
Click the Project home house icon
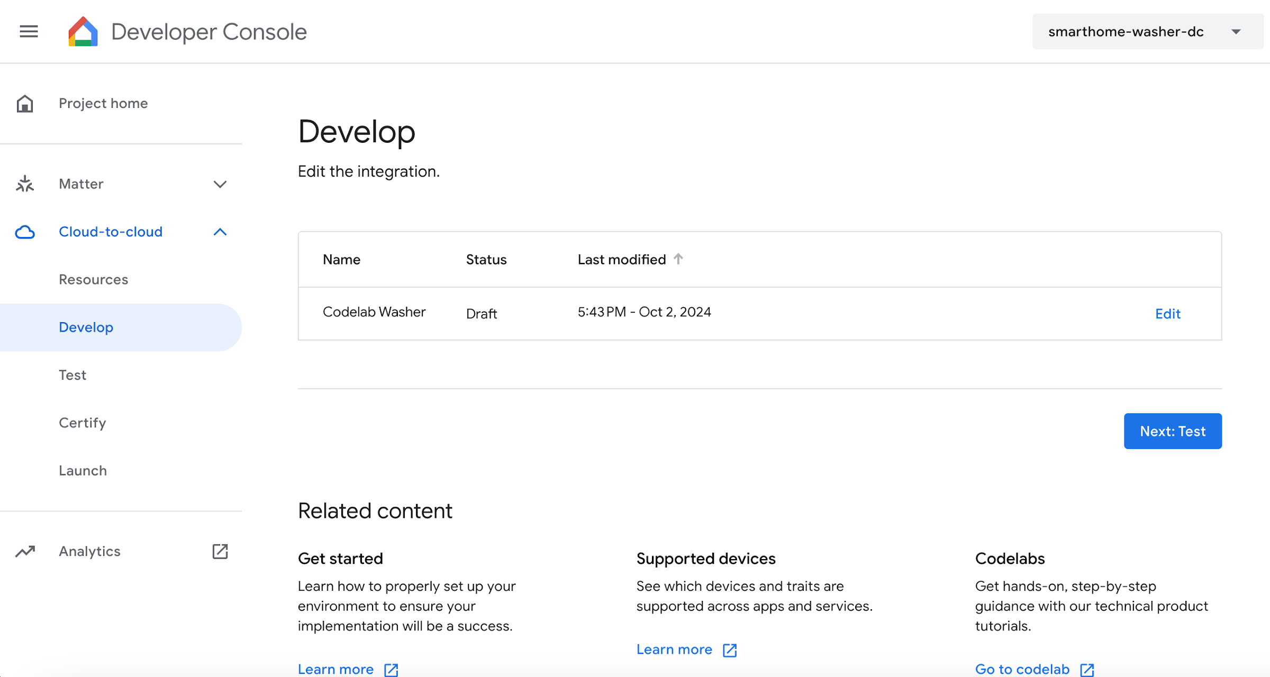[25, 103]
